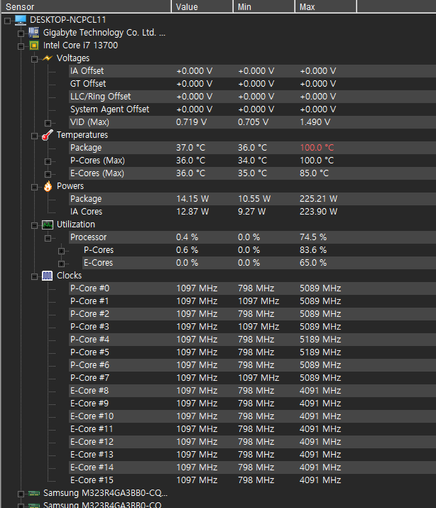
Task: Click the Clocks waveform icon
Action: click(x=48, y=276)
